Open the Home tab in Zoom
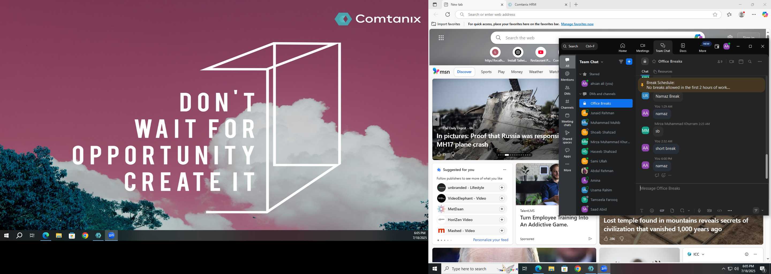The width and height of the screenshot is (771, 274). 622,47
